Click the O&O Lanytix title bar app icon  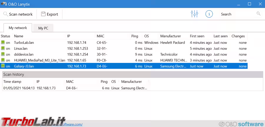tap(4, 4)
